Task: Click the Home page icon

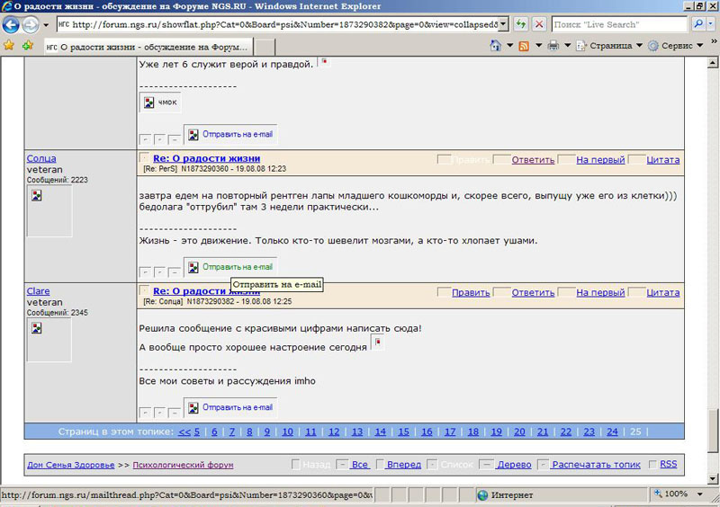Action: pos(495,45)
